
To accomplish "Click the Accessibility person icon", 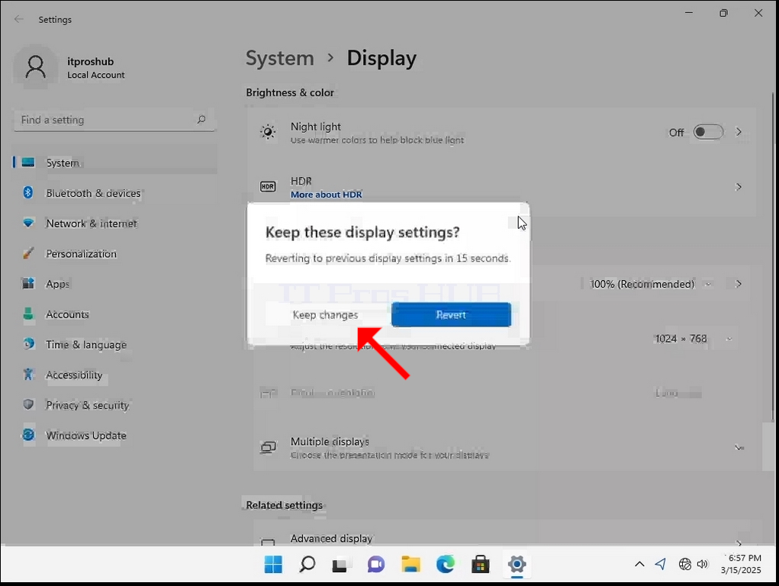I will pyautogui.click(x=28, y=375).
